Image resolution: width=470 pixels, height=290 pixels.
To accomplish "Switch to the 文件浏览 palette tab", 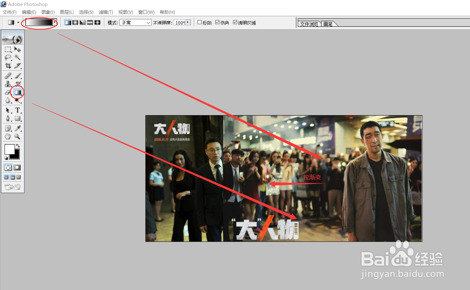I will click(x=309, y=24).
